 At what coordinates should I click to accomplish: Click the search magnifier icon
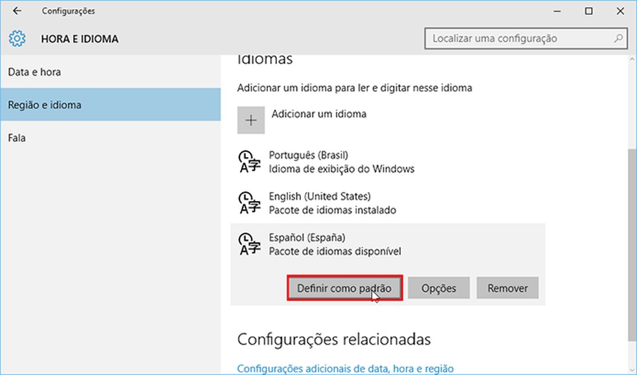tap(618, 38)
